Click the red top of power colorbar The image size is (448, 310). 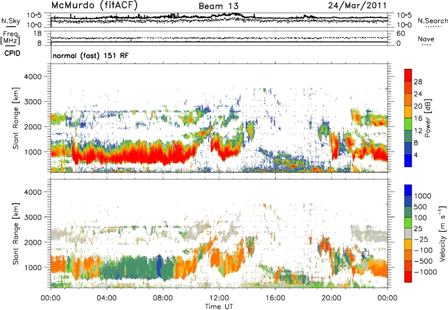(408, 75)
